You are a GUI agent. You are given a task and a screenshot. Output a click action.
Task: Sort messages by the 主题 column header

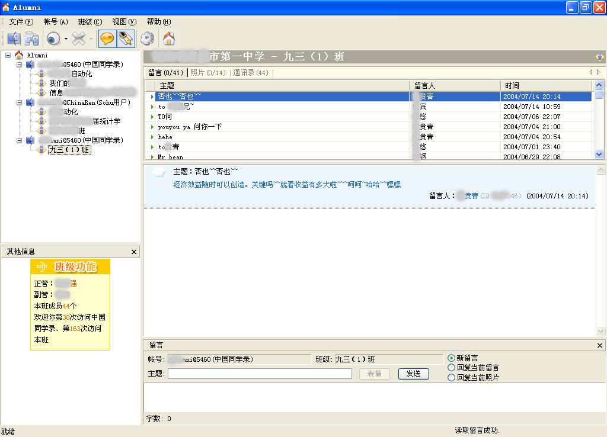pyautogui.click(x=282, y=85)
